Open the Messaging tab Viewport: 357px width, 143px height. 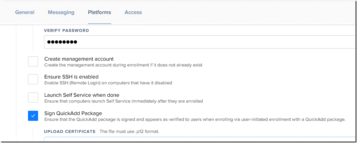[x=61, y=12]
